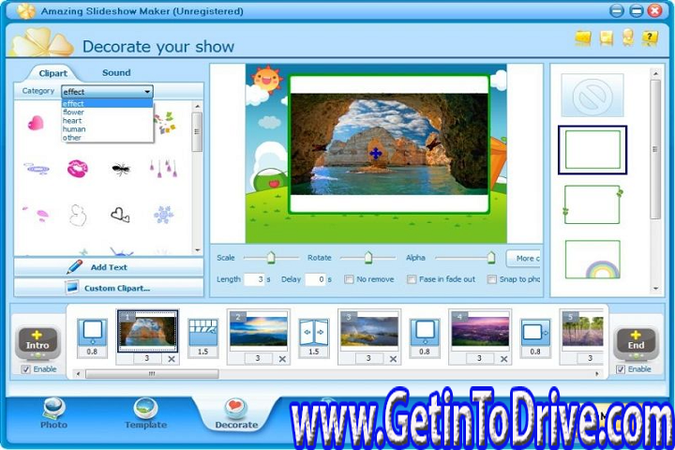The image size is (675, 450).
Task: Choose 'effect' in the category list
Action: [x=107, y=103]
